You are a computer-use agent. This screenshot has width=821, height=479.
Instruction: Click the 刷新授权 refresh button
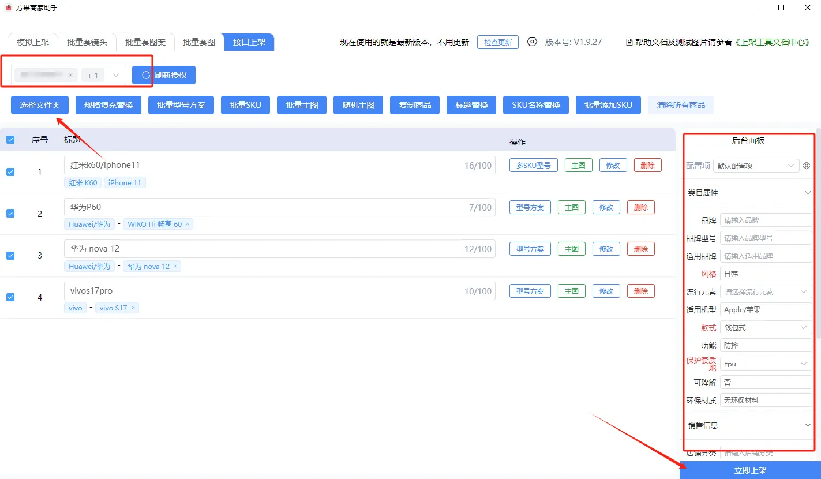click(x=164, y=75)
